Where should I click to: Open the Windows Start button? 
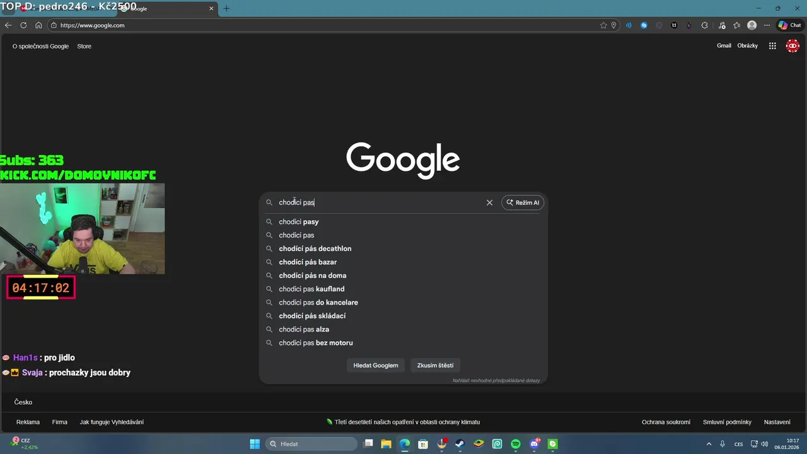pos(255,444)
